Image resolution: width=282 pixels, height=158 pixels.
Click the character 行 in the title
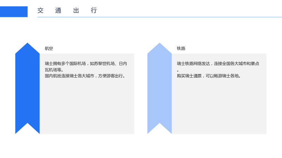click(94, 11)
